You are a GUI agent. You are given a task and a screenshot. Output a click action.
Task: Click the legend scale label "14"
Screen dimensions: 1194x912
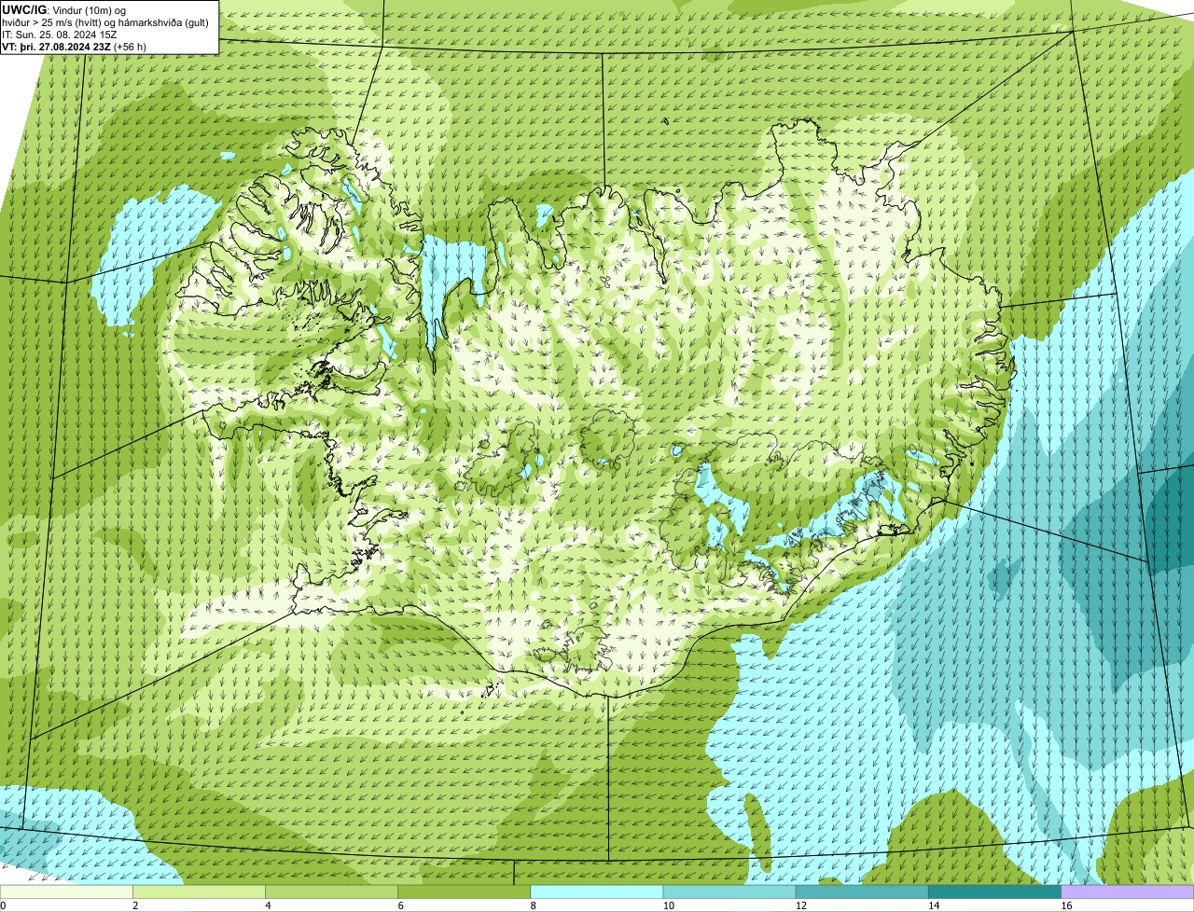(933, 905)
